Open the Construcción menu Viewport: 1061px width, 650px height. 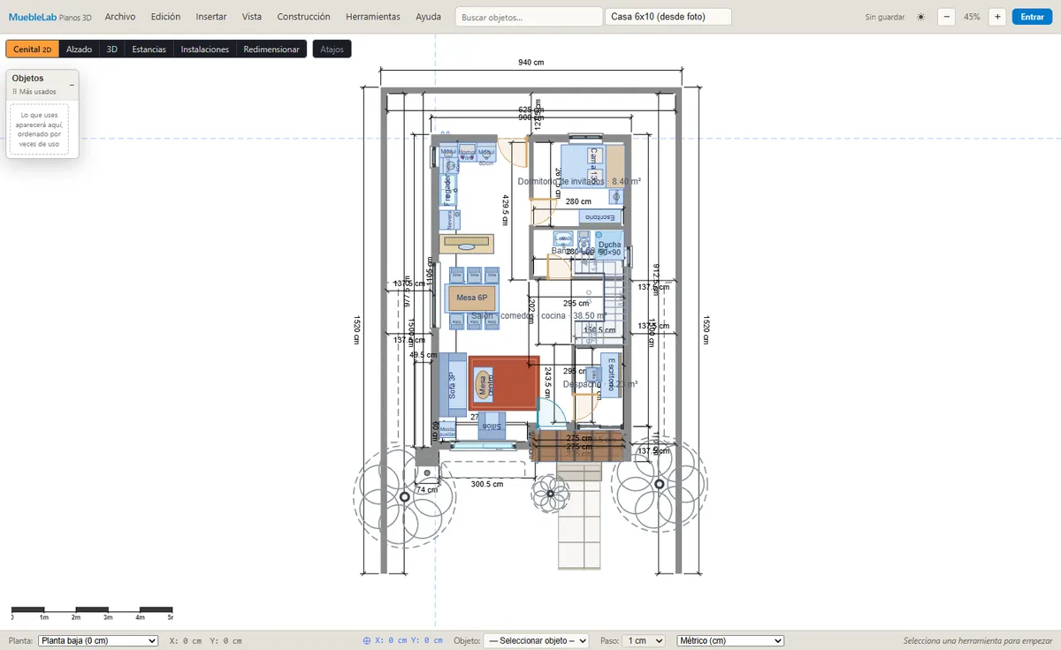tap(303, 17)
